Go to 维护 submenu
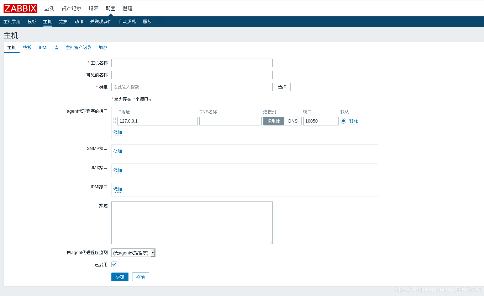This screenshot has height=296, width=484. [x=63, y=22]
